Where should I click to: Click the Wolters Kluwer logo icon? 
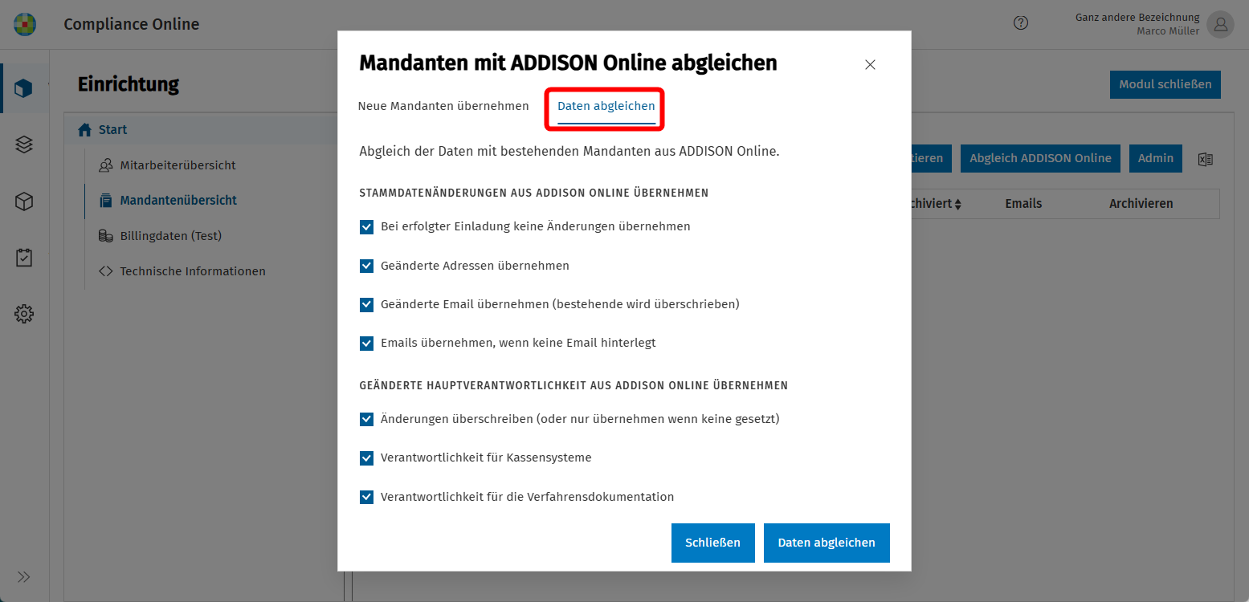tap(25, 24)
